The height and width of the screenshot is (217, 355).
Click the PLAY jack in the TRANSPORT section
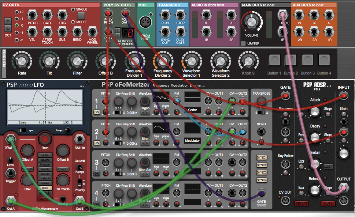(x=166, y=15)
